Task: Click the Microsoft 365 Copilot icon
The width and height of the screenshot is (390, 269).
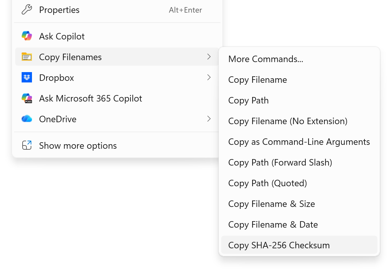Action: click(27, 98)
